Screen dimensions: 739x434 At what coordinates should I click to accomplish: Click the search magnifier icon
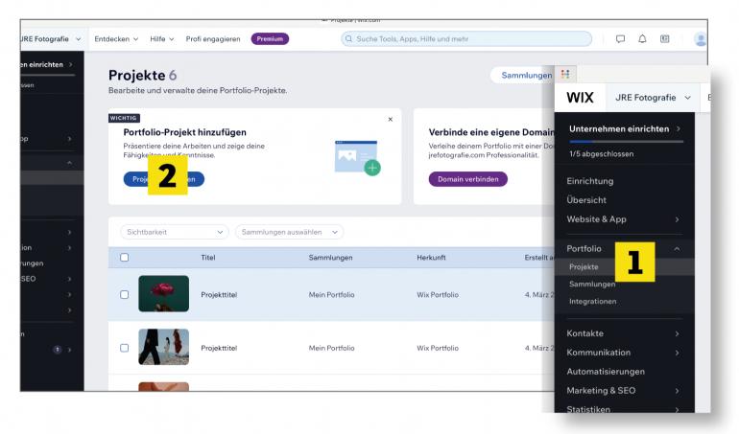348,39
